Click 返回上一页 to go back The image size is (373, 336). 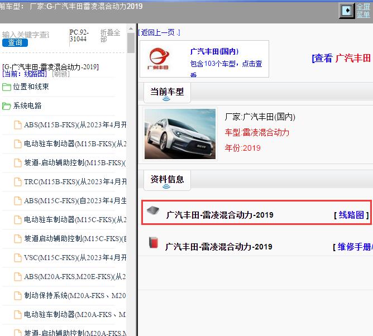pyautogui.click(x=159, y=32)
